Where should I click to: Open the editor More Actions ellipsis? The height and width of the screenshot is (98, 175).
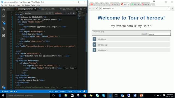click(85, 9)
